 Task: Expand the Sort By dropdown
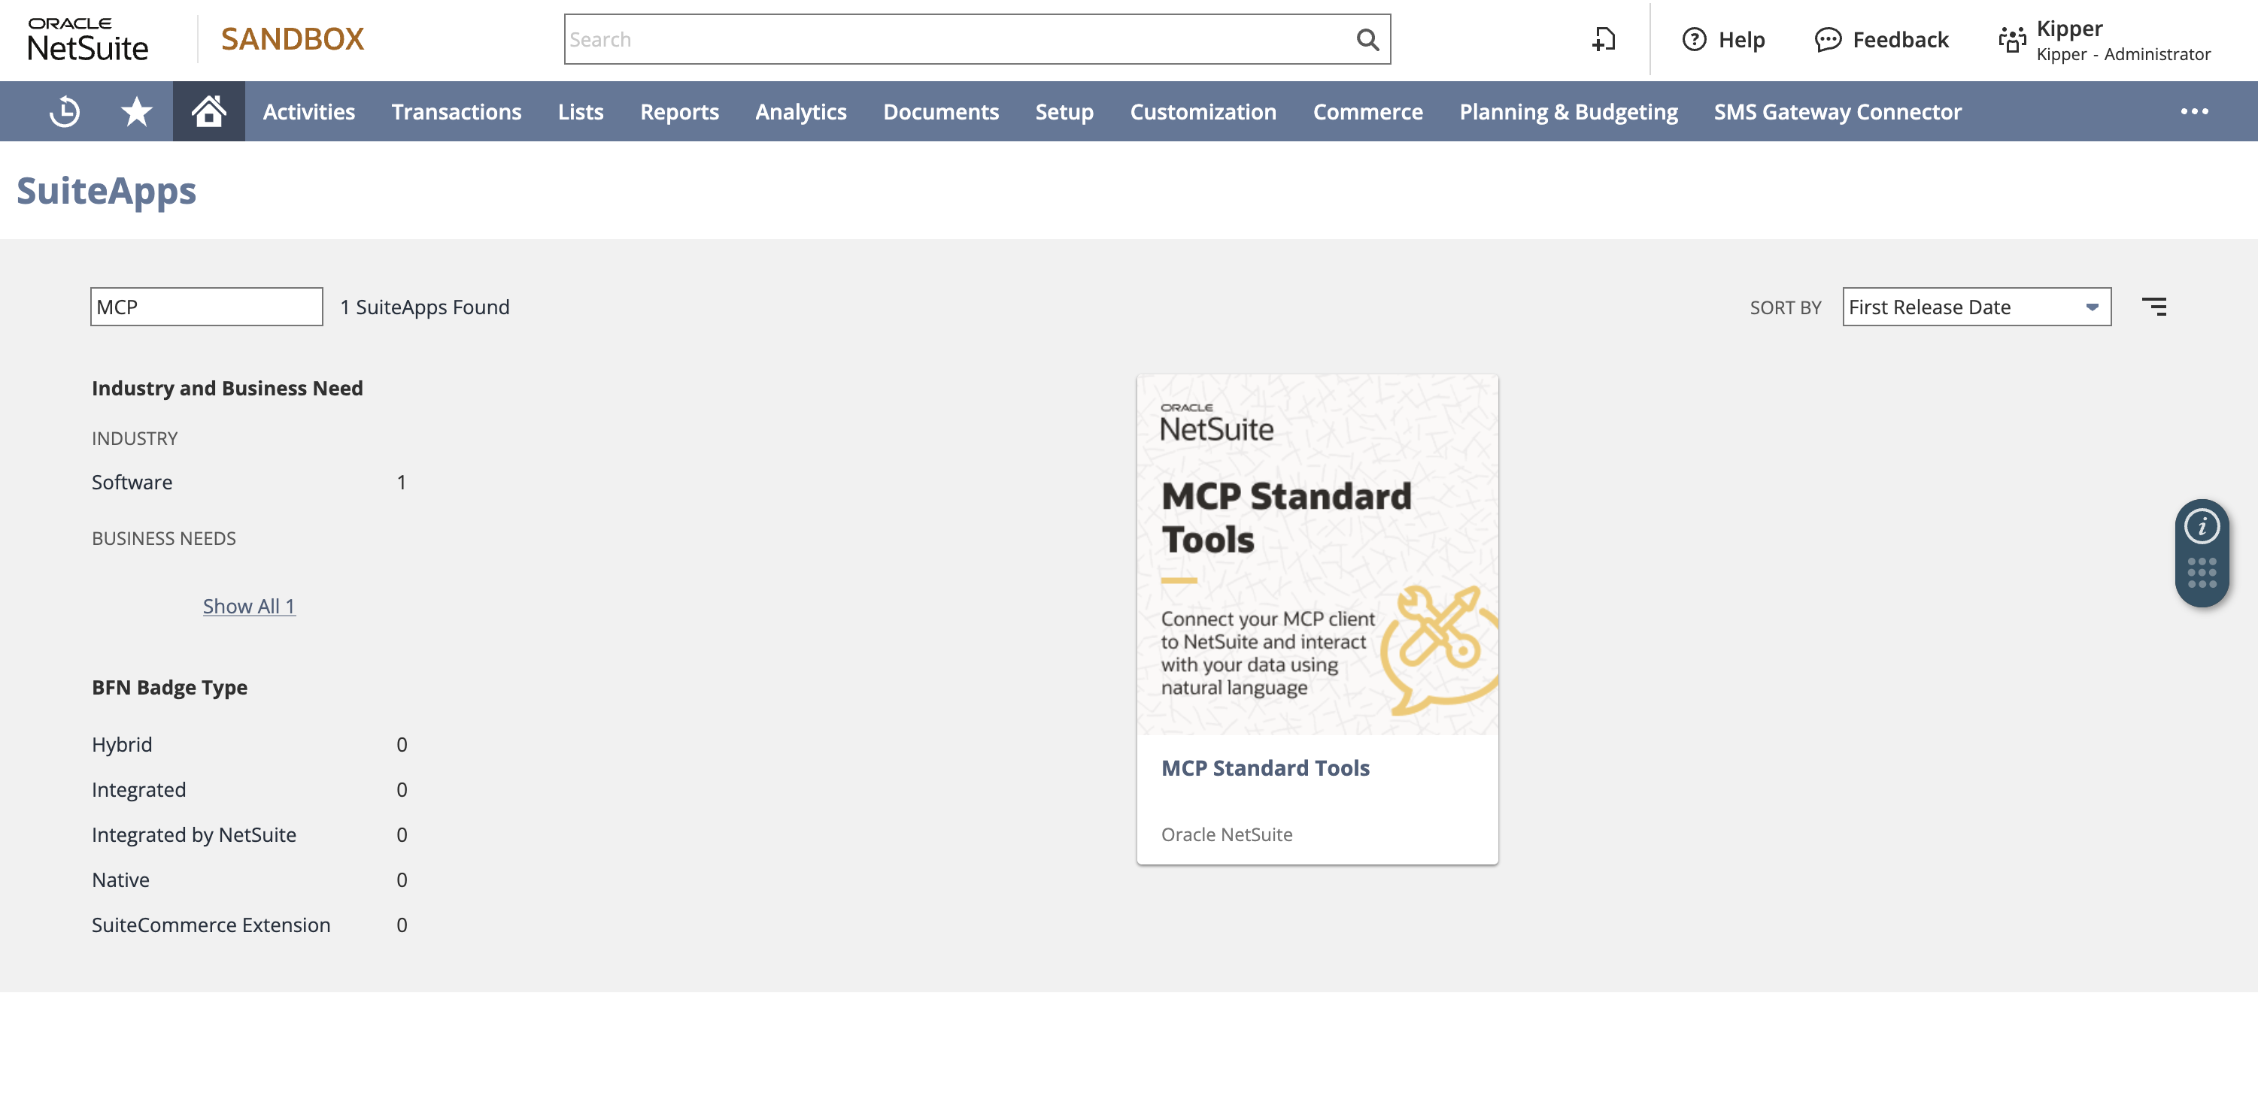point(1977,307)
